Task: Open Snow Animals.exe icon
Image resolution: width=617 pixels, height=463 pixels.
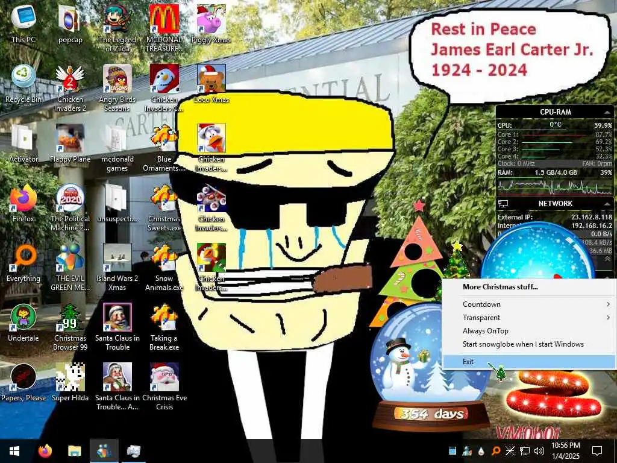Action: pos(164,267)
